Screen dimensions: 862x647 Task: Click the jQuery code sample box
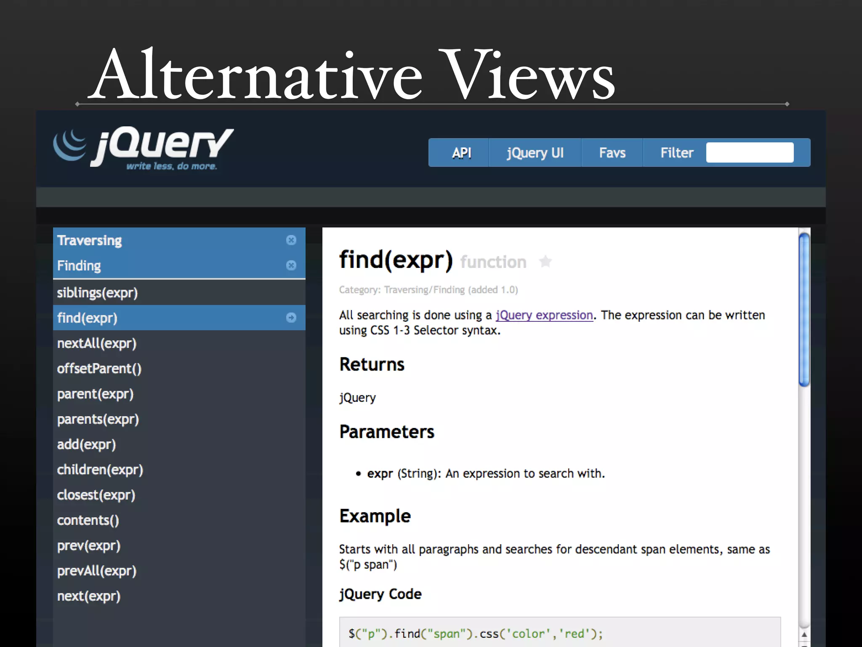tap(560, 632)
